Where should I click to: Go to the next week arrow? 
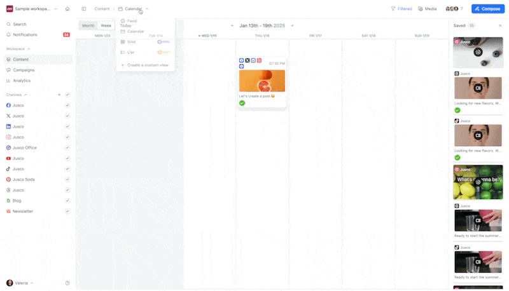click(x=292, y=26)
